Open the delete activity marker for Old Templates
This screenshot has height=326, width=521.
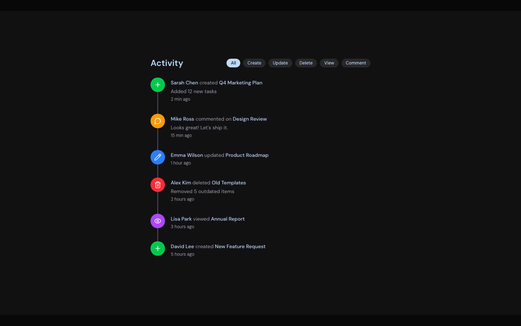coord(158,184)
